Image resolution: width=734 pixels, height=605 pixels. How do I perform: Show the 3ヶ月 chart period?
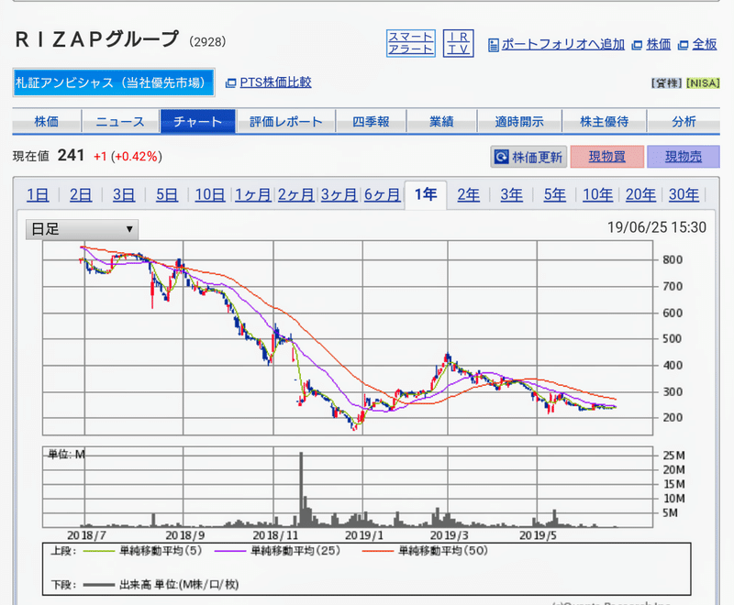[x=339, y=194]
